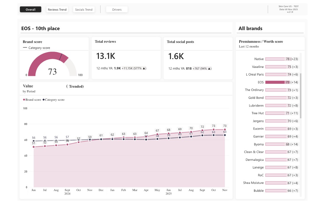Screen dimensions: 325x203
Task: Click the EOS - 10th place heading
Action: 40,28
